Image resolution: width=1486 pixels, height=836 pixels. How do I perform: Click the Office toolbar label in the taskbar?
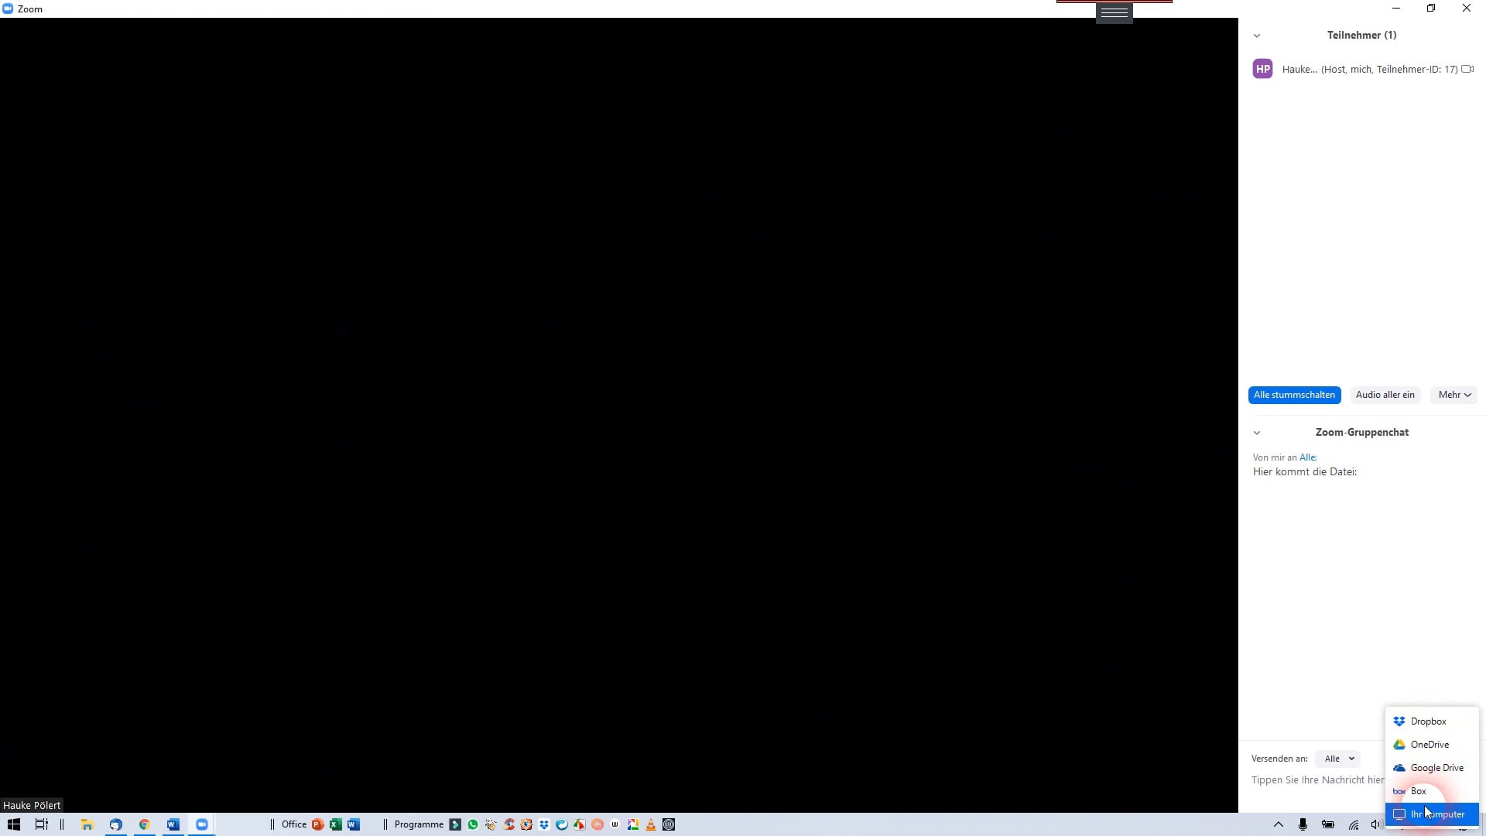tap(293, 824)
